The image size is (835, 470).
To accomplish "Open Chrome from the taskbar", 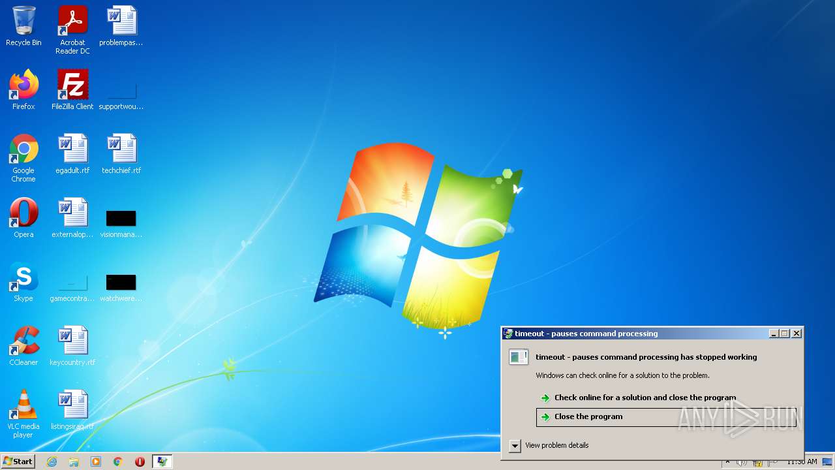I will 118,462.
